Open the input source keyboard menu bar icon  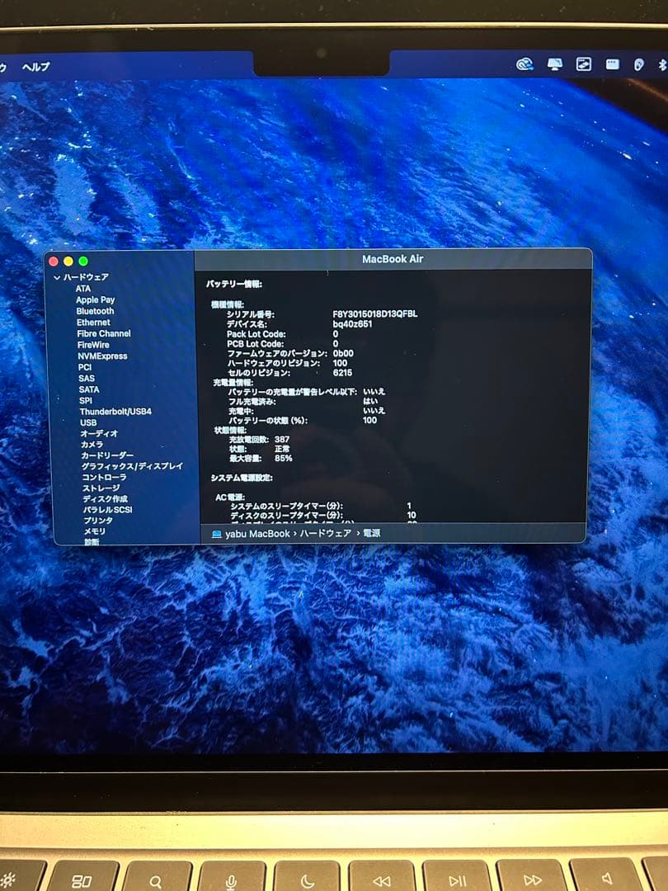click(611, 64)
